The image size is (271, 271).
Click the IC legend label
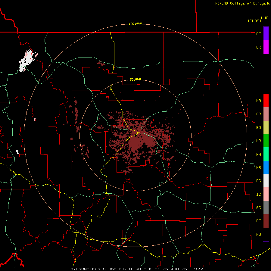[258, 194]
